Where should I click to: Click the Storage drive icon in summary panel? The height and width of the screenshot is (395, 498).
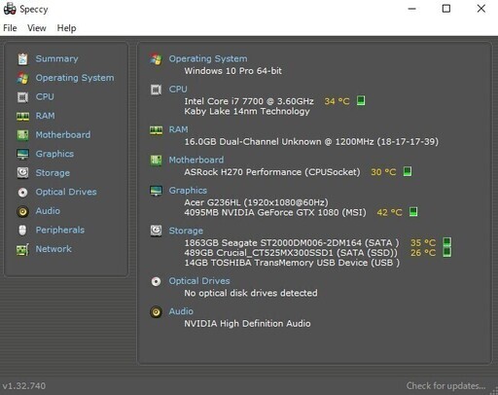(x=156, y=231)
